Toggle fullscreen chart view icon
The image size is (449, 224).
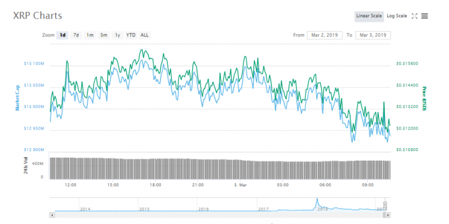point(414,16)
